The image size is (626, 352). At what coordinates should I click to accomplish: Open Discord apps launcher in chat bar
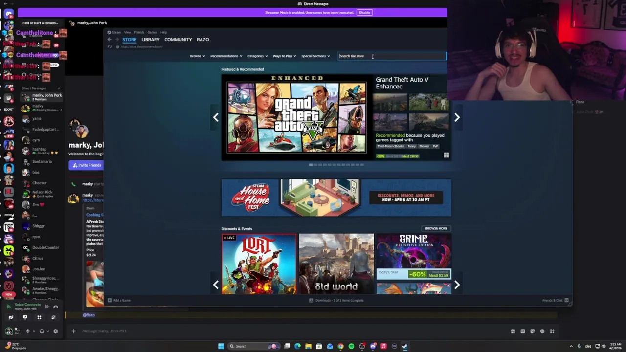tap(552, 331)
